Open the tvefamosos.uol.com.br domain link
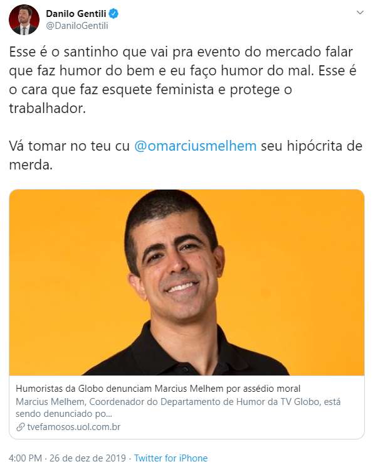The height and width of the screenshot is (469, 373). [x=74, y=427]
